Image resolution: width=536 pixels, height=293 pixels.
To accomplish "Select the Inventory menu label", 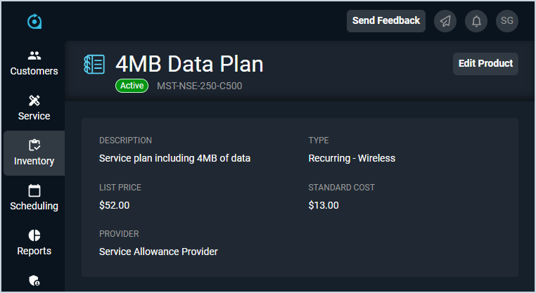I will pyautogui.click(x=34, y=161).
